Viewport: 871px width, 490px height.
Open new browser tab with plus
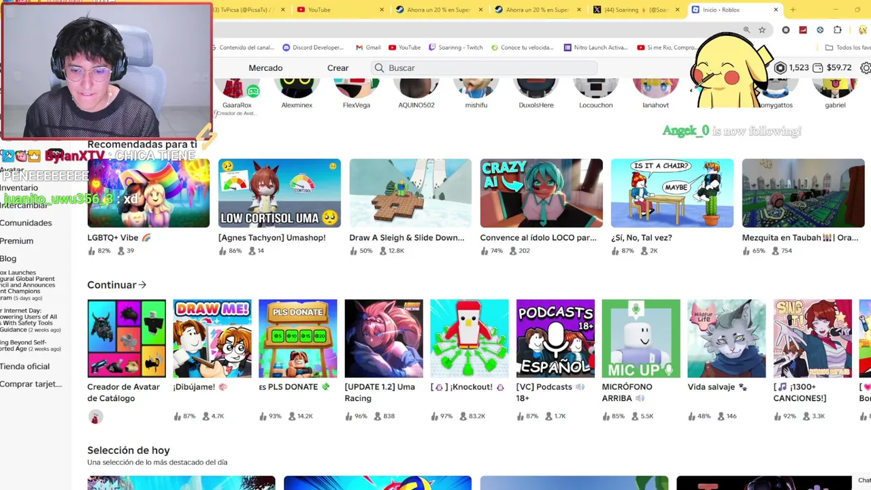tap(793, 10)
